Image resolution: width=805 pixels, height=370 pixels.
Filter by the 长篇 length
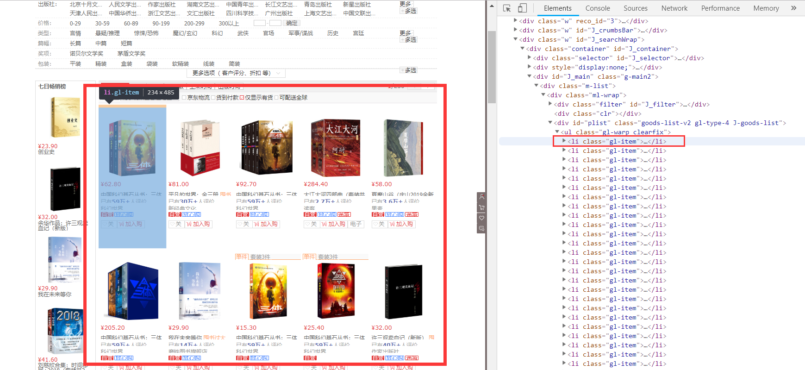75,44
